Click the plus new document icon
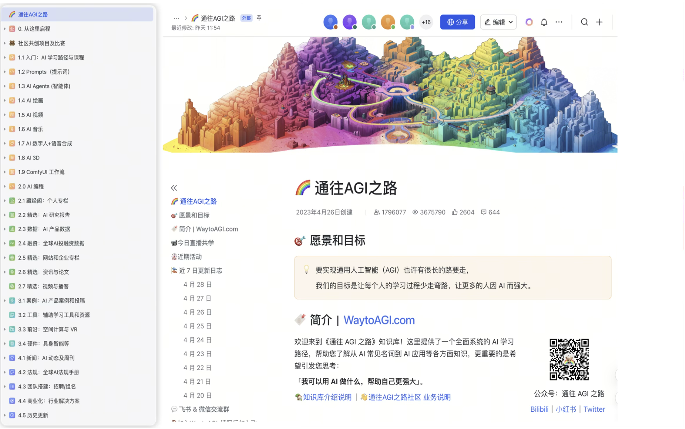The image size is (685, 429). (599, 22)
